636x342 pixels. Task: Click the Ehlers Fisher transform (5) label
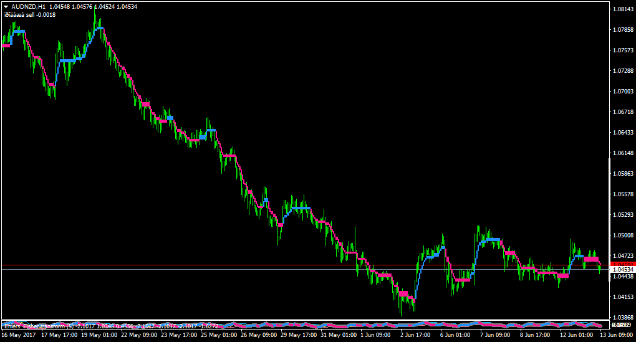coord(39,326)
